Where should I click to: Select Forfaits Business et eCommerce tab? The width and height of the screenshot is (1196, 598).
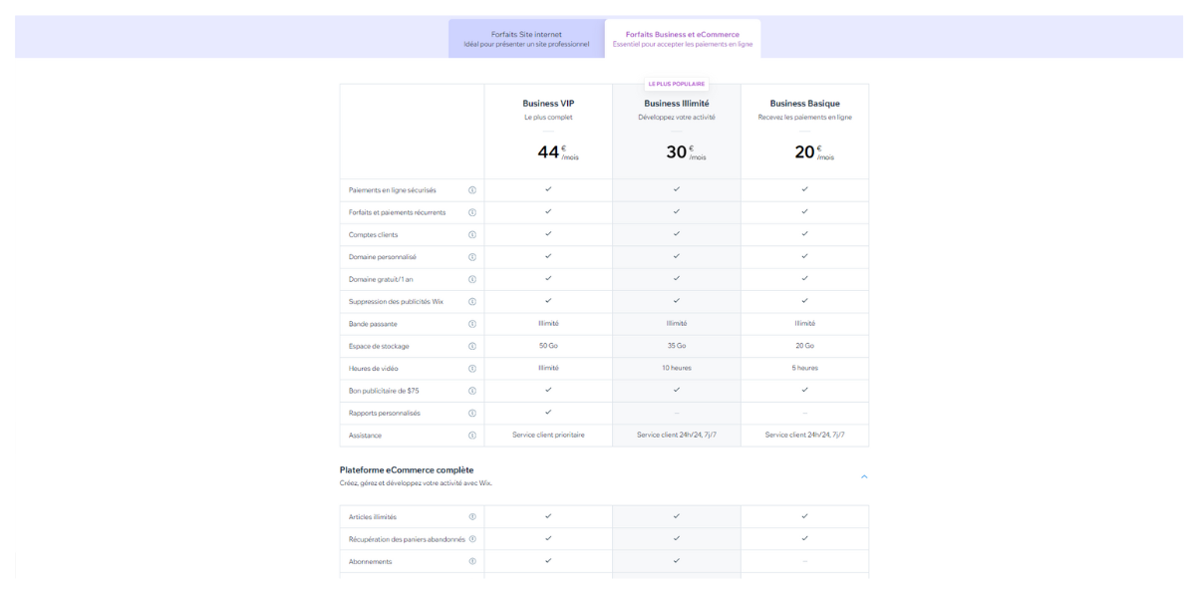click(683, 39)
